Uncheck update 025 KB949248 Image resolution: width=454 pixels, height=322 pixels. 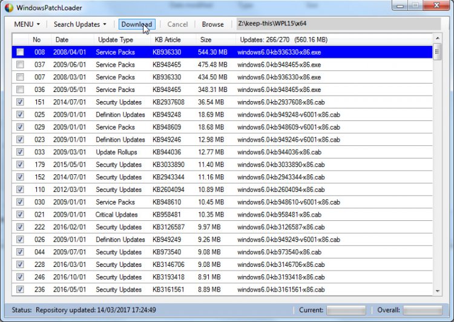click(x=20, y=114)
